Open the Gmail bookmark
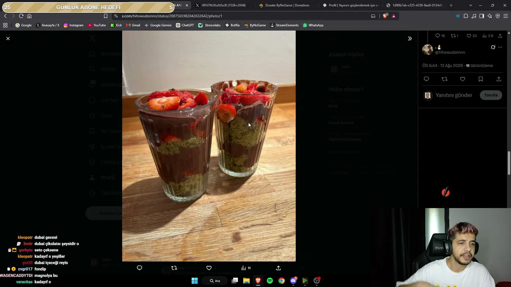Viewport: 511px width, 287px height. 133,25
